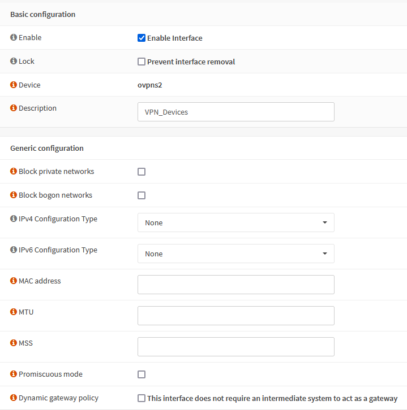Click the Generic configuration heading
Image resolution: width=407 pixels, height=410 pixels.
[x=47, y=149]
